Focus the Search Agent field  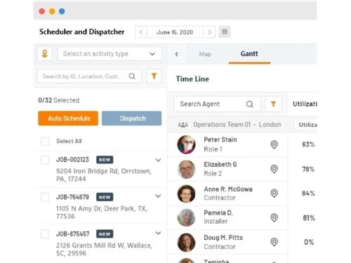217,104
